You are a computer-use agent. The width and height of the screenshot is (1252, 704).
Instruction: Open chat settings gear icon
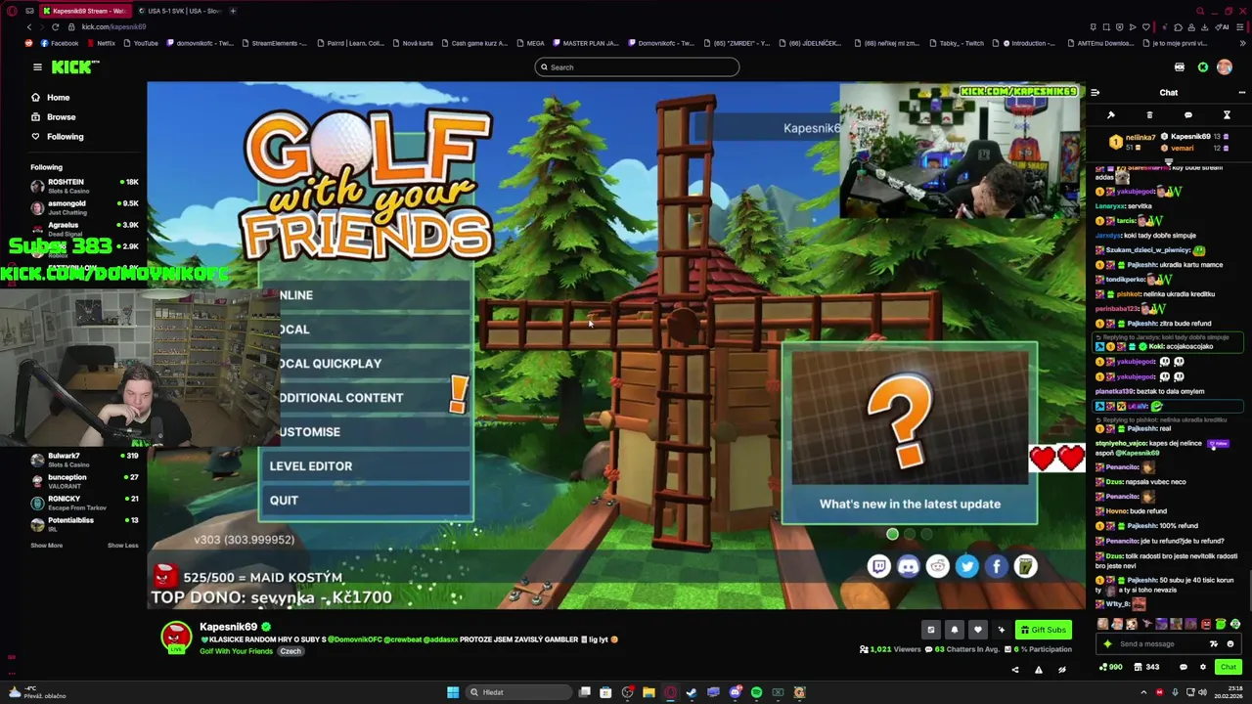1203,667
